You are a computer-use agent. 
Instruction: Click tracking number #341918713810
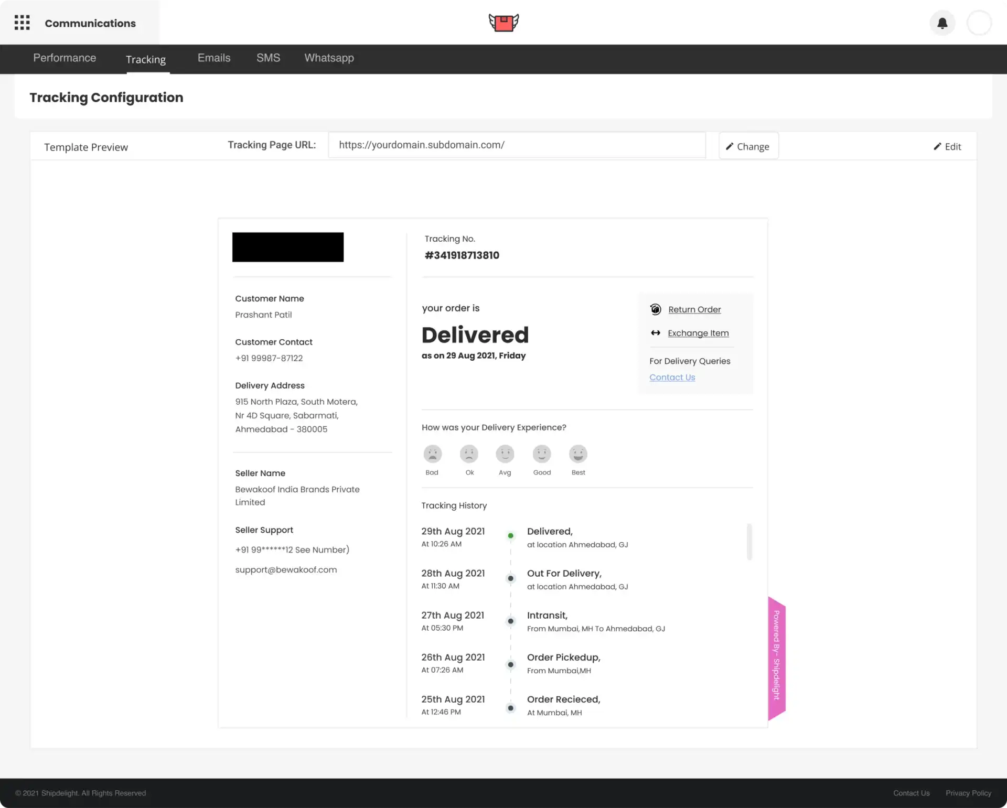(462, 255)
